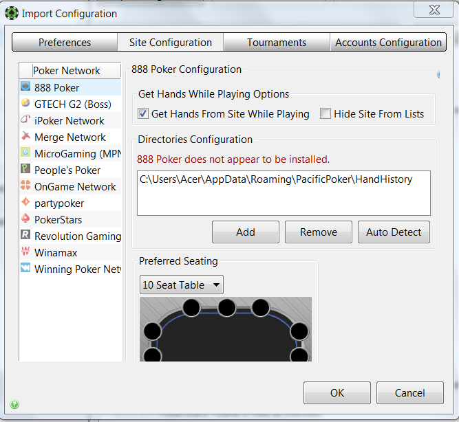Viewport: 459px width, 422px height.
Task: Click the GTECH G2 (Boss) icon
Action: click(25, 102)
